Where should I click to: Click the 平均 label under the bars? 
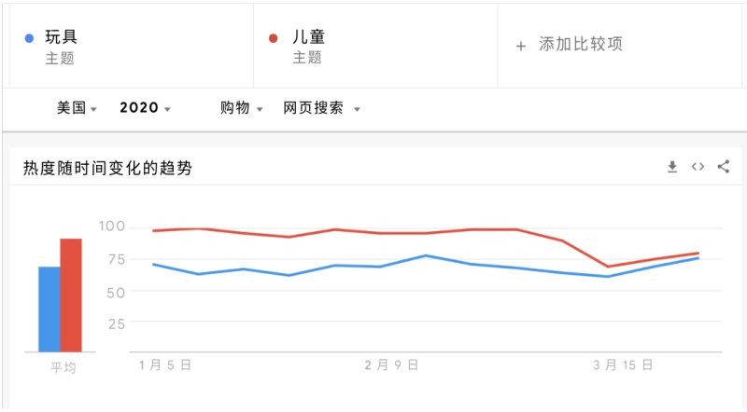63,367
